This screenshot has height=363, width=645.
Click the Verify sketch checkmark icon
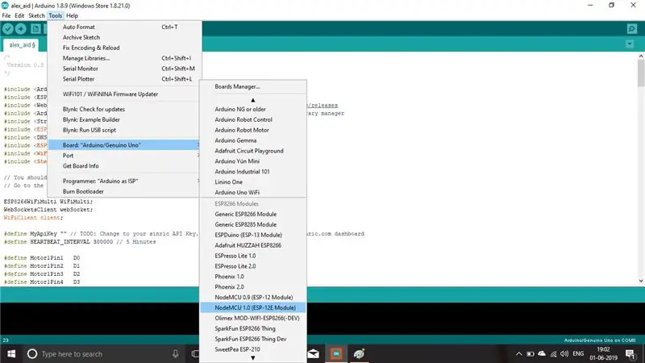8,28
